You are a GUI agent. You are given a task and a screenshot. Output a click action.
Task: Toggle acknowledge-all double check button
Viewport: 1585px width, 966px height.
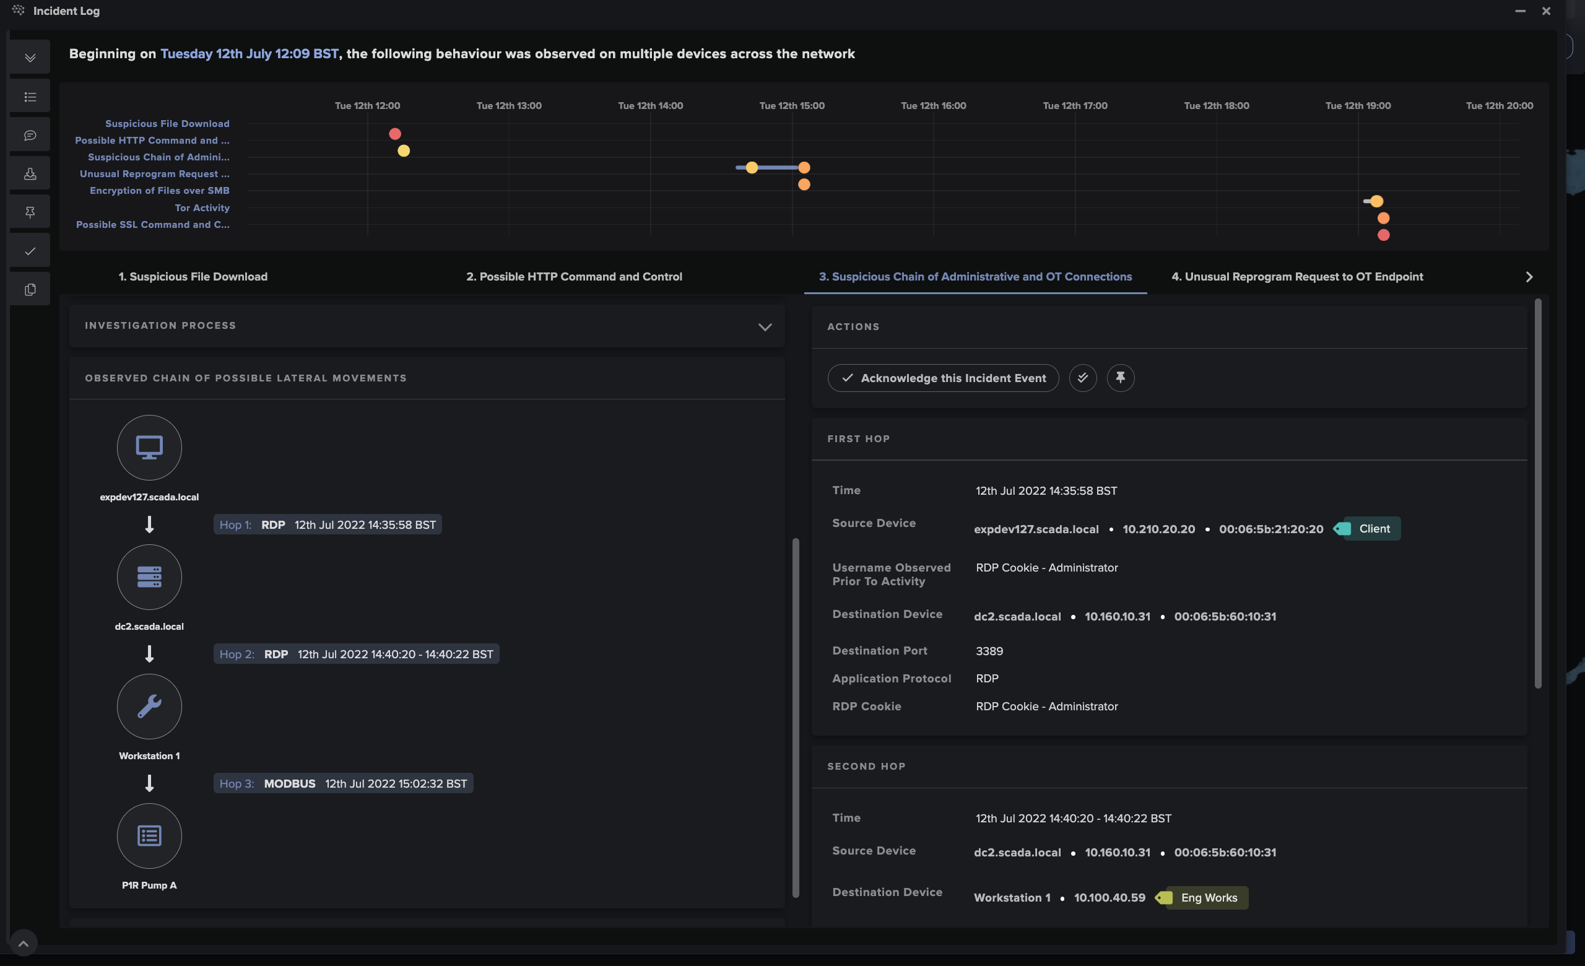(1083, 378)
